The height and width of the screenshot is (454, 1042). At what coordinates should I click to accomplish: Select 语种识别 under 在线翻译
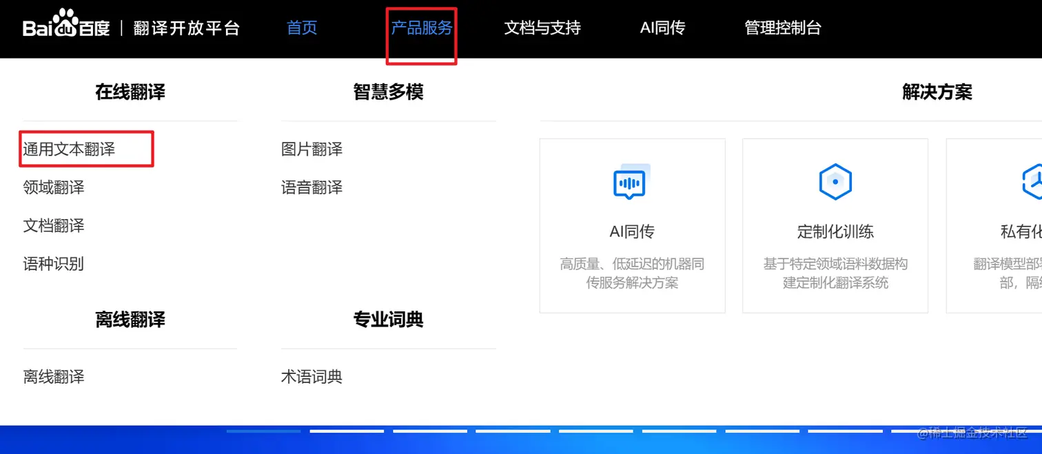click(53, 263)
